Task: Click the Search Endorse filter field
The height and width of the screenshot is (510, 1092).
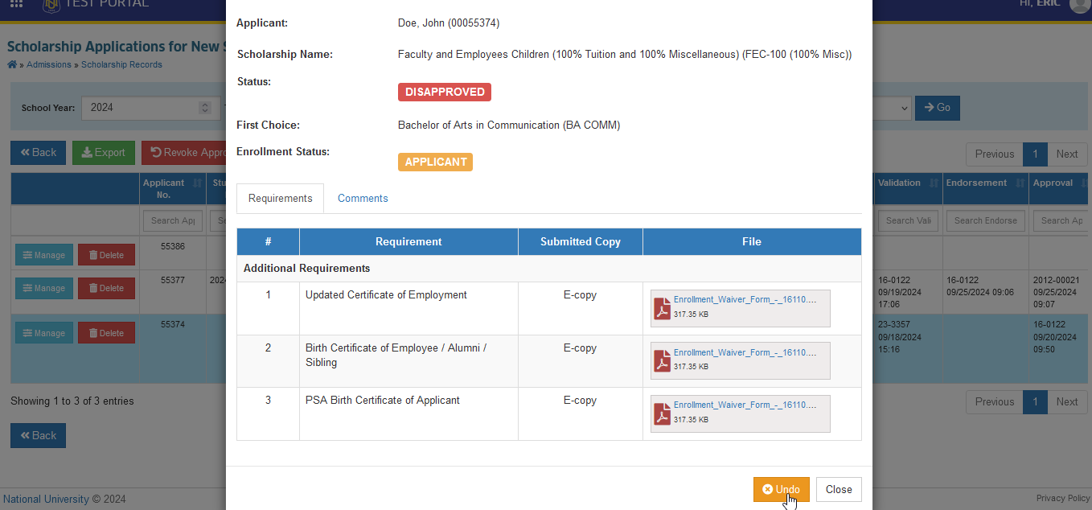Action: coord(986,220)
